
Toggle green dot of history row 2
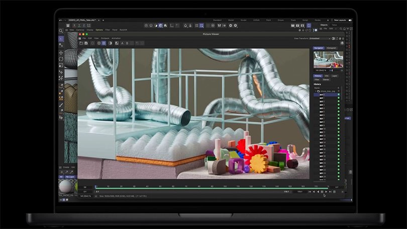coord(339,101)
